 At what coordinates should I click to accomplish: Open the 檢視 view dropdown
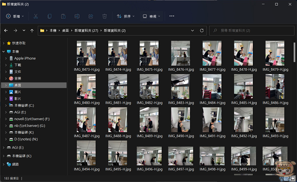pyautogui.click(x=152, y=16)
